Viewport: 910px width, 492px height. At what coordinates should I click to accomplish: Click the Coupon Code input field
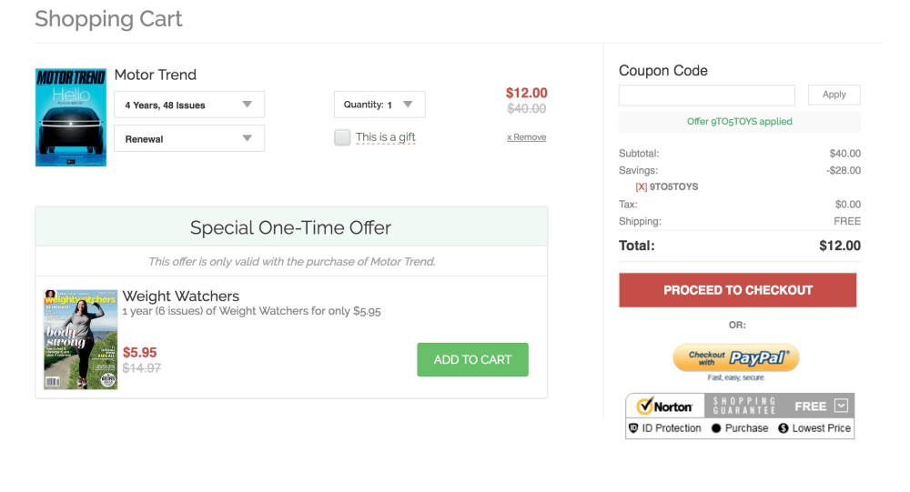(706, 95)
